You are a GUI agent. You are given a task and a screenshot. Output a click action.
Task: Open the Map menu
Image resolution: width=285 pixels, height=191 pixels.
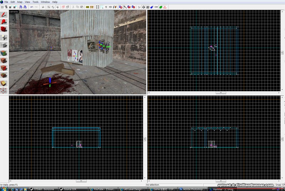tap(20, 2)
